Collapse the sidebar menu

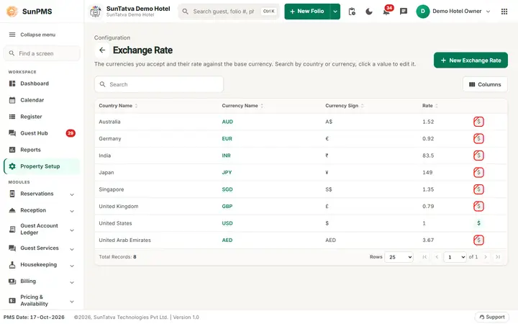(x=32, y=35)
